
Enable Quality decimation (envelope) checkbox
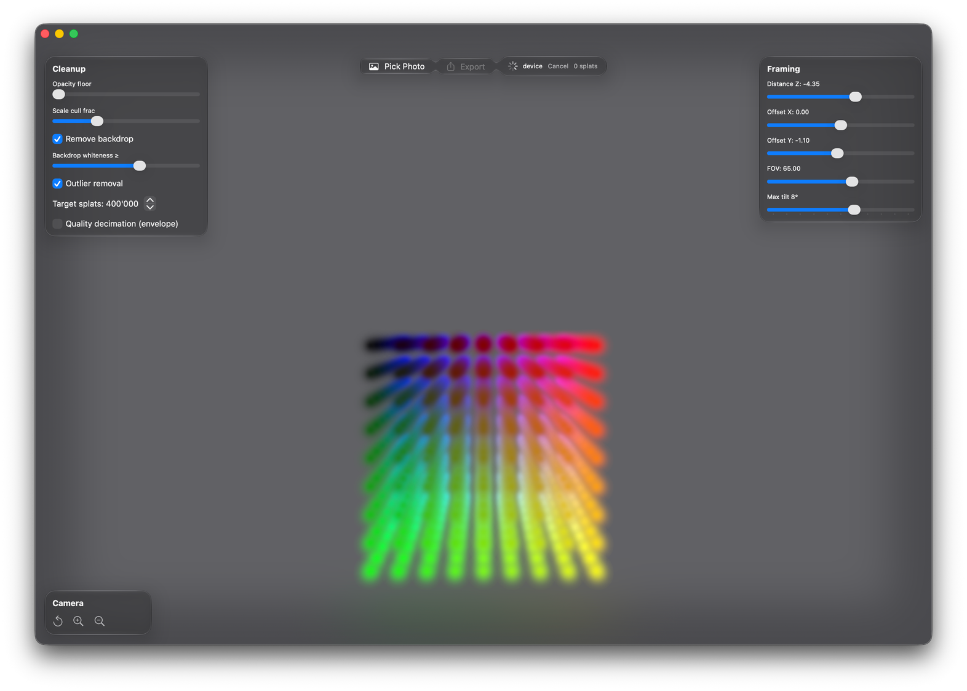point(57,224)
